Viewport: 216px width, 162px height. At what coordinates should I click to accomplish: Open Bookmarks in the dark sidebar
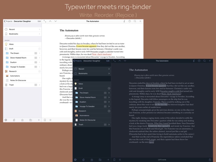92,74
